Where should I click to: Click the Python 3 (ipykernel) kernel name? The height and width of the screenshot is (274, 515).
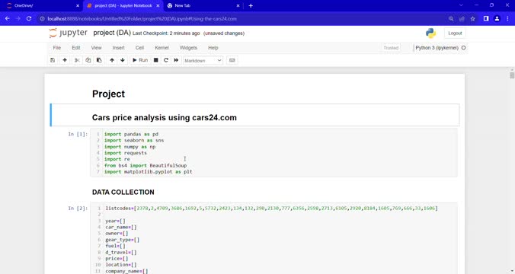click(x=437, y=48)
